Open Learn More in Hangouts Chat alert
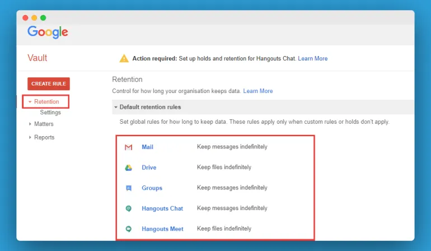431x251 pixels. [312, 58]
